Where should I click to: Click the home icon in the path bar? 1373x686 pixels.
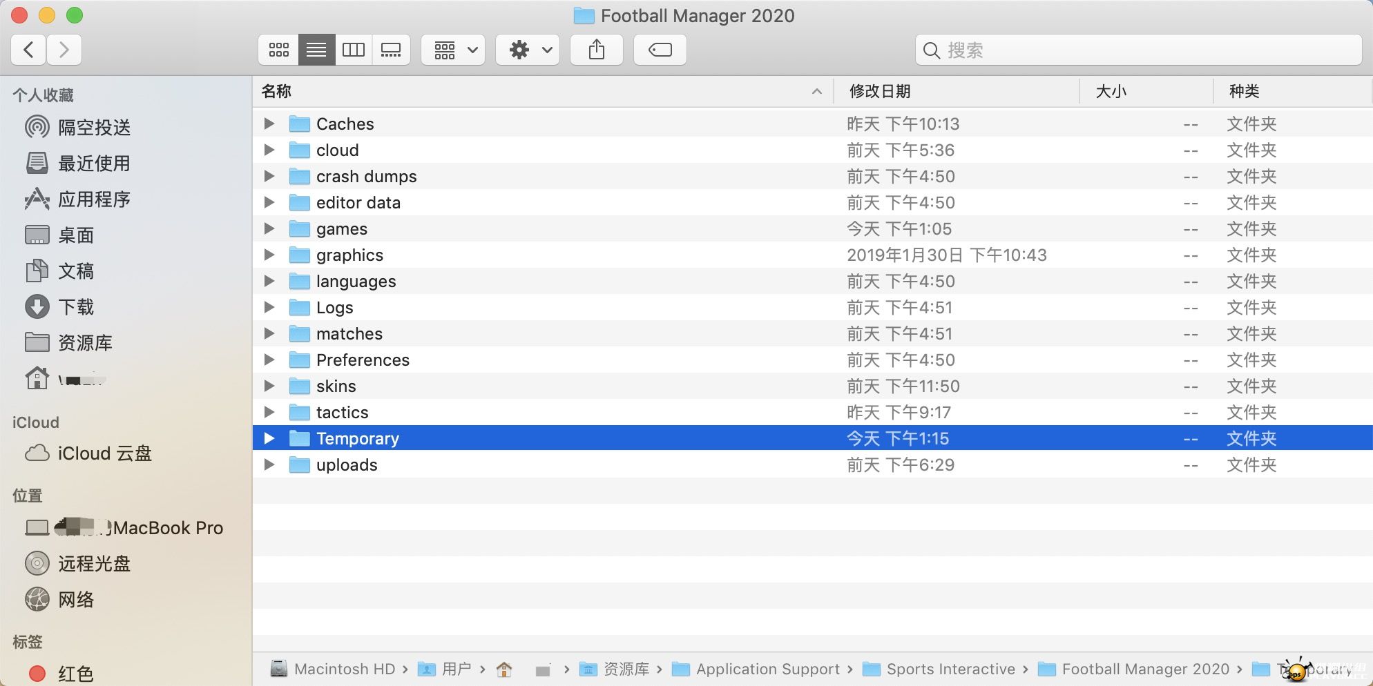(504, 669)
